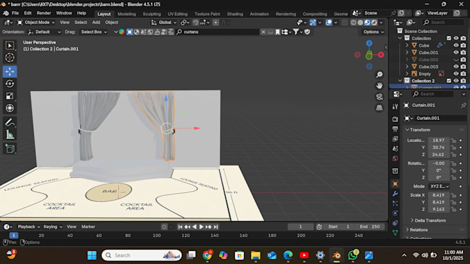Open the Tool properties tab

pyautogui.click(x=395, y=106)
